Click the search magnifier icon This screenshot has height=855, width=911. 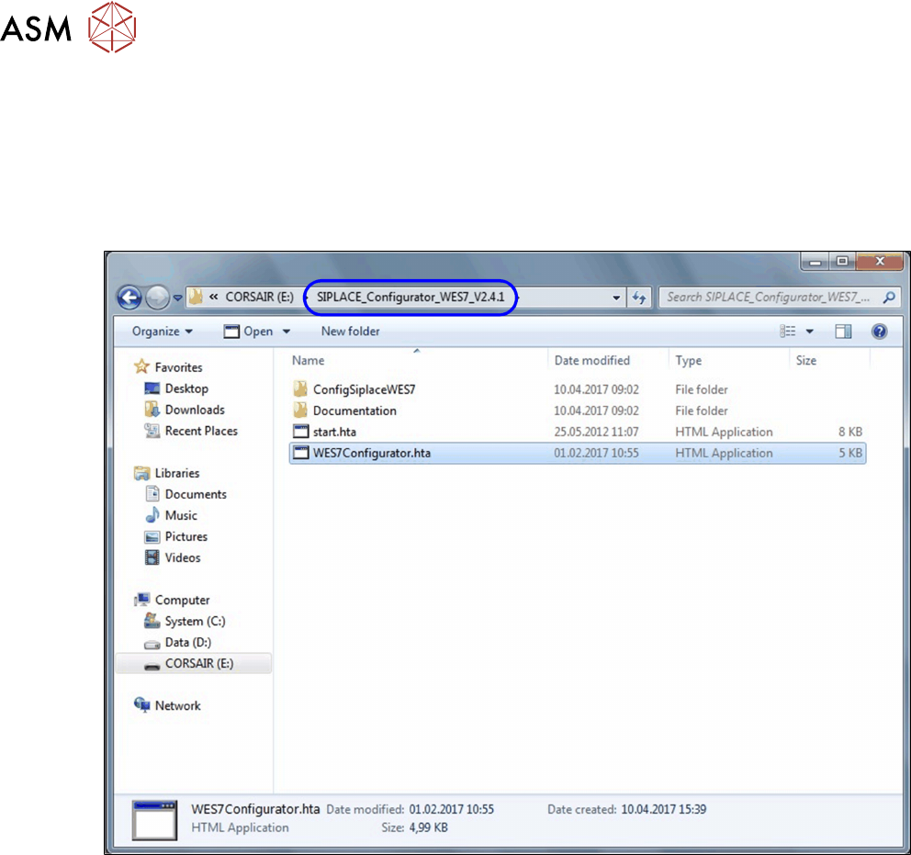click(888, 298)
